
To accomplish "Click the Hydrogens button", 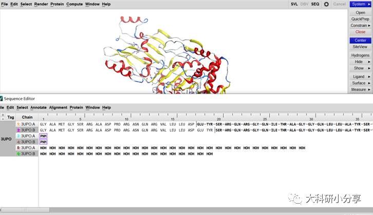I will pyautogui.click(x=360, y=55).
